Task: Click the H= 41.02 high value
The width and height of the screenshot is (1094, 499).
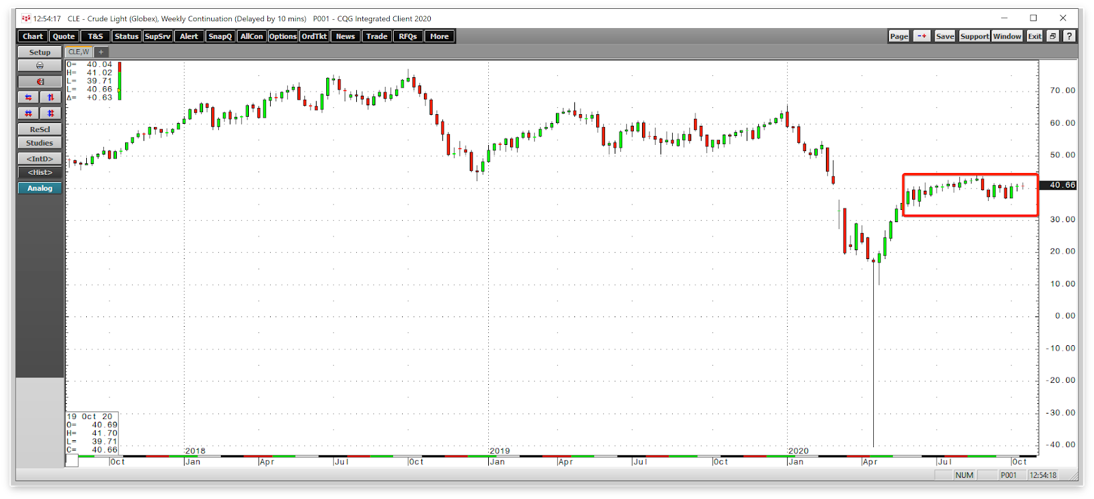Action: coord(90,72)
